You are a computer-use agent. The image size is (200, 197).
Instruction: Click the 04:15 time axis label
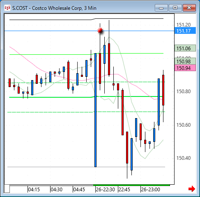(34, 190)
